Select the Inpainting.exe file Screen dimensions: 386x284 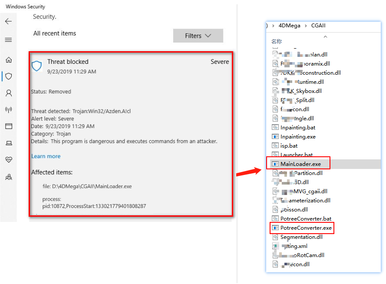pyautogui.click(x=298, y=137)
